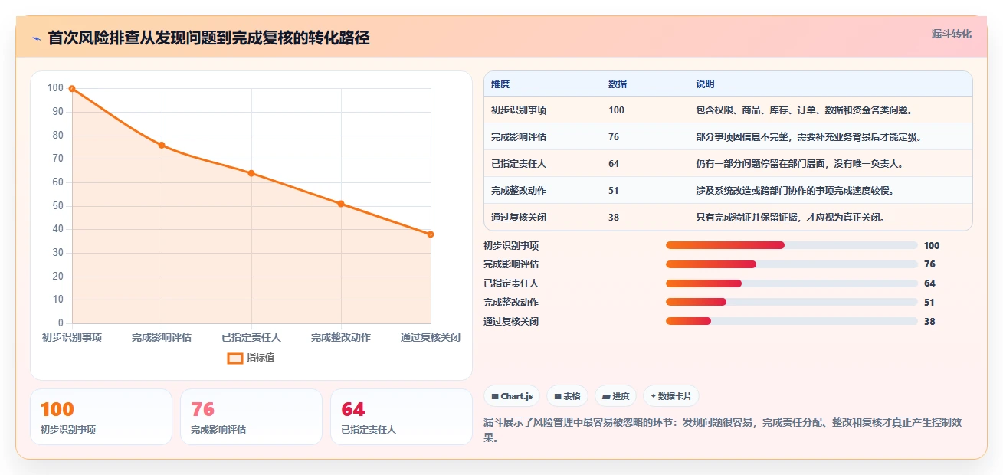Image resolution: width=1003 pixels, height=475 pixels.
Task: Click the 说明 column header
Action: 705,84
